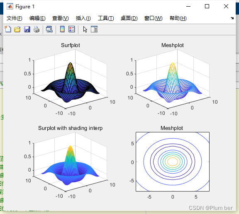239x214 pixels.
Task: Open the 查看(V) menu
Action: click(60, 18)
